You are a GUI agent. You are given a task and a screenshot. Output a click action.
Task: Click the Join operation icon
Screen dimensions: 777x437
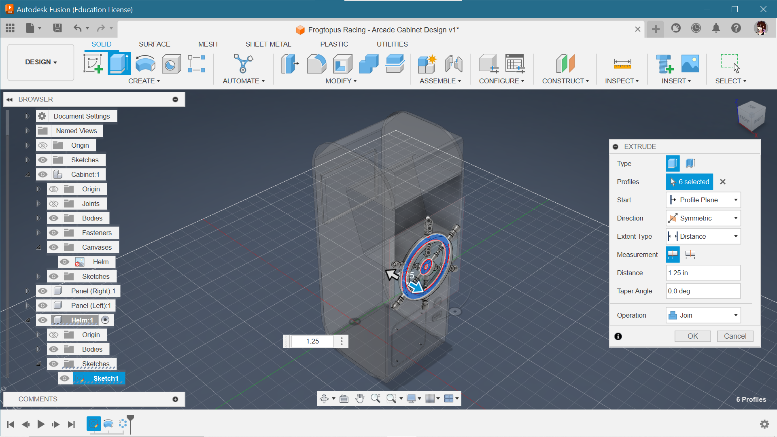coord(673,315)
